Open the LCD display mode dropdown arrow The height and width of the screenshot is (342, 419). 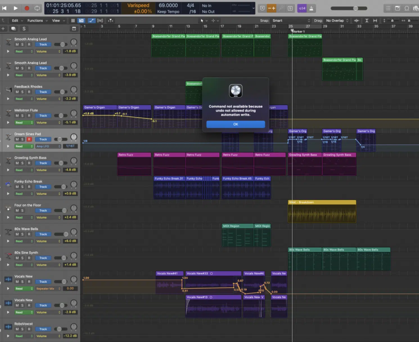[253, 8]
